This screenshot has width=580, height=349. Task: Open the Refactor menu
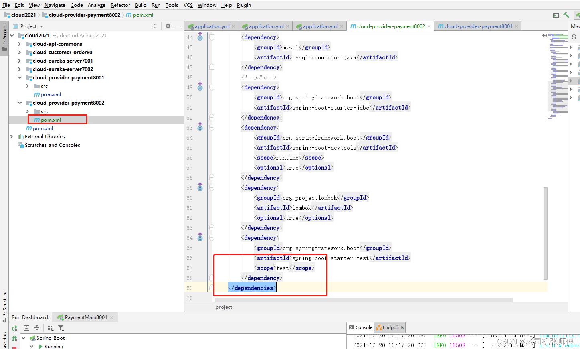pyautogui.click(x=120, y=5)
